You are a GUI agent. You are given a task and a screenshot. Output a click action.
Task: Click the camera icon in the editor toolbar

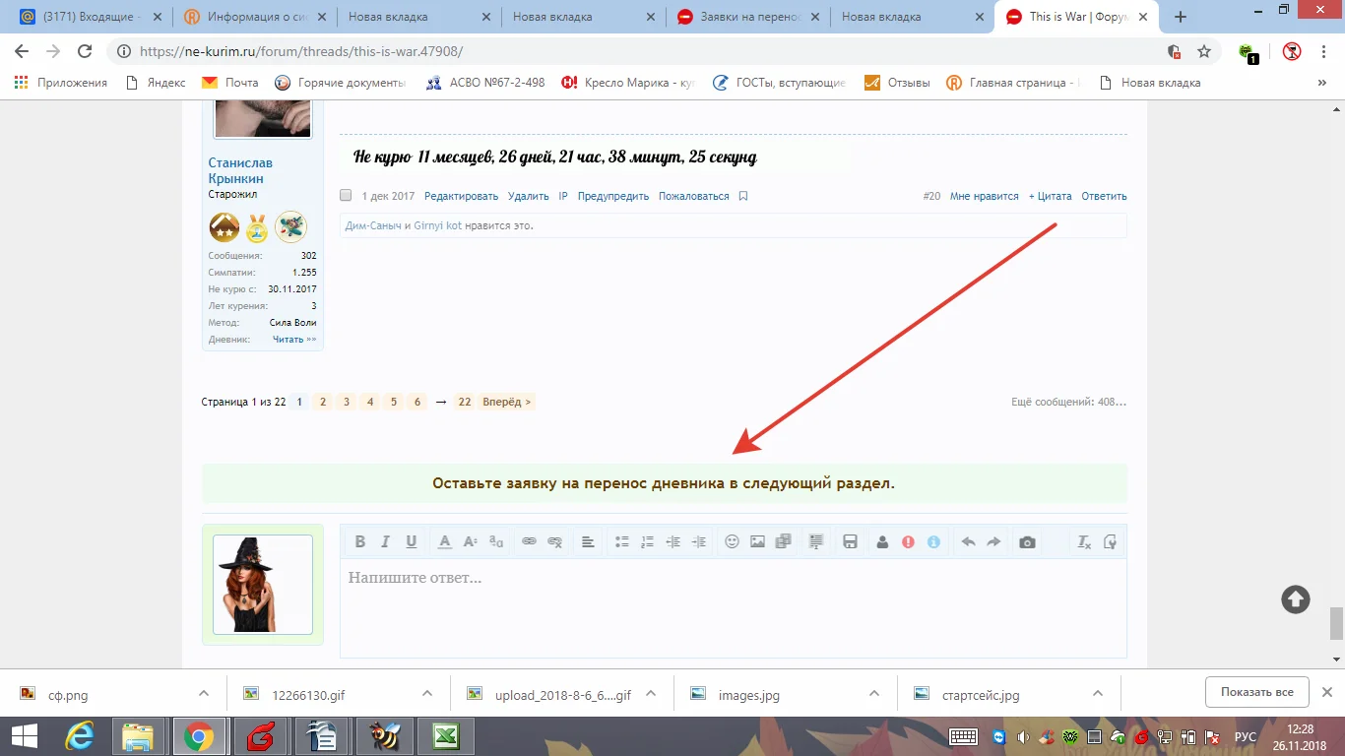click(1027, 541)
